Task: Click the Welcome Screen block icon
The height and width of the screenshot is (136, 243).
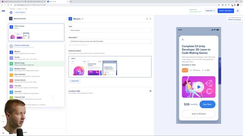Action: point(11,19)
